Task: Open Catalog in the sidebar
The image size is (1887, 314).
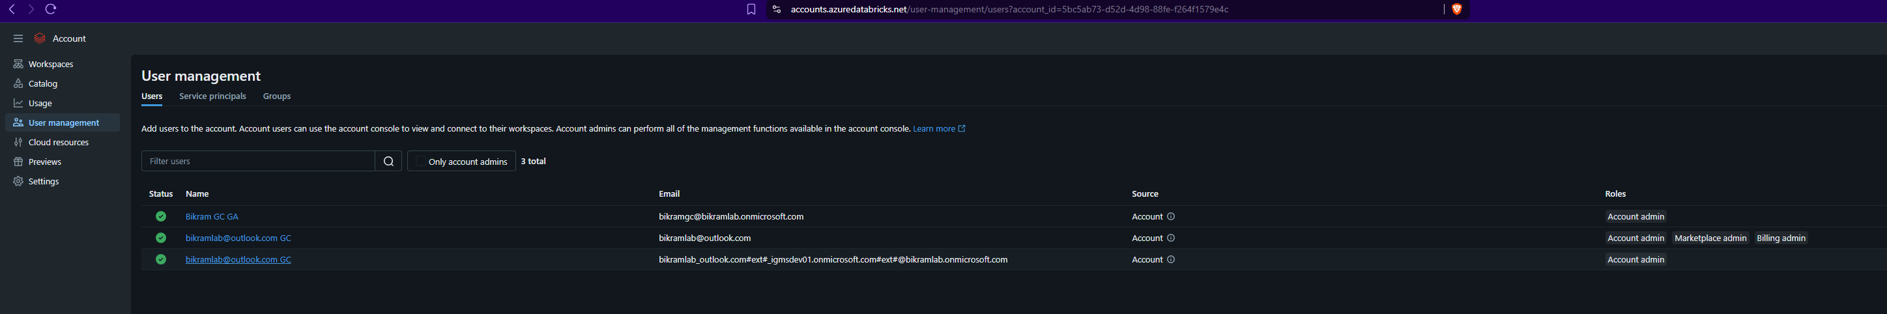Action: click(42, 84)
